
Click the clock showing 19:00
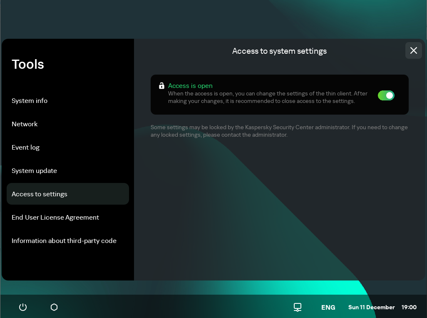tap(409, 307)
